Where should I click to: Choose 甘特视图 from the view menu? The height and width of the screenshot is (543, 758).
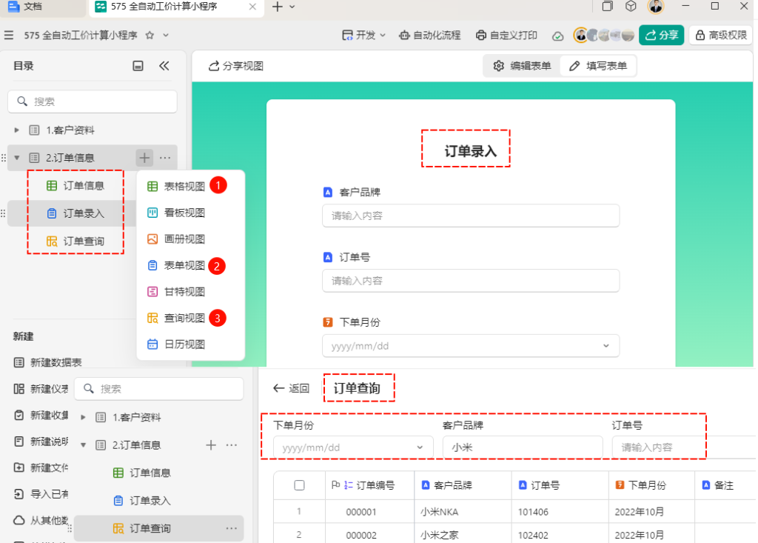(x=176, y=292)
